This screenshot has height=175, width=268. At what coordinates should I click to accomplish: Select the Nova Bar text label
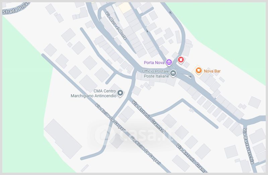(212, 71)
